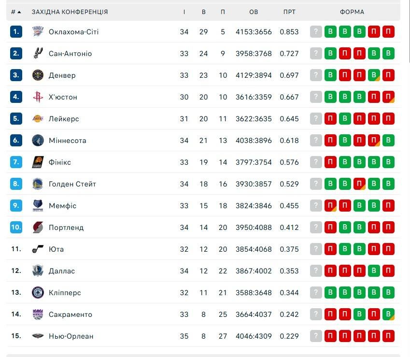Click the Phoenix Suns logo
Screen dimensions: 410x357
point(38,162)
